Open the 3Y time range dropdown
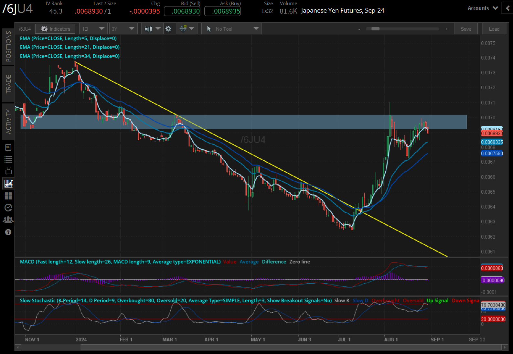Viewport: 513px width, 354px height. click(123, 29)
